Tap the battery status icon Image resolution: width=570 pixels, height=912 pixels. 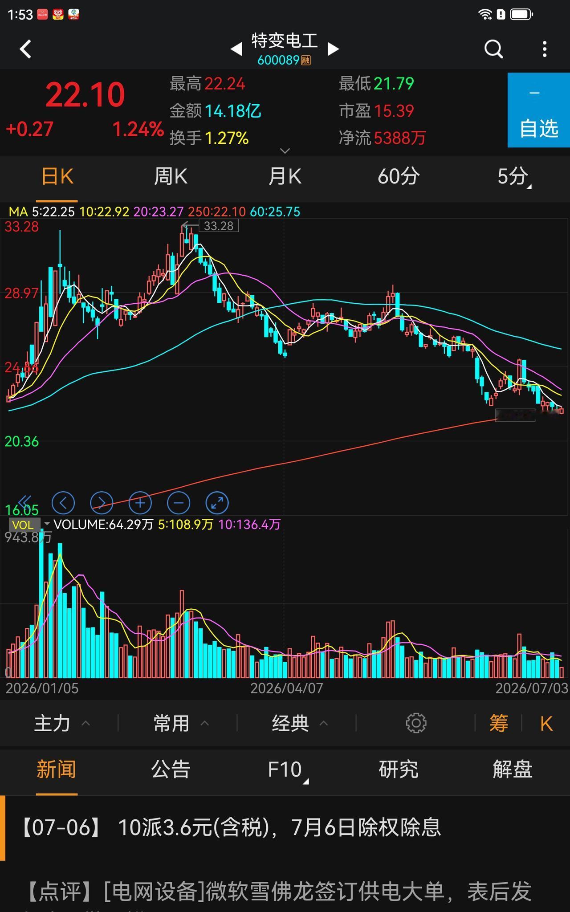[x=521, y=14]
